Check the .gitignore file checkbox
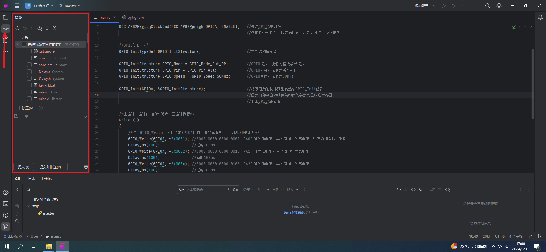 [29, 51]
